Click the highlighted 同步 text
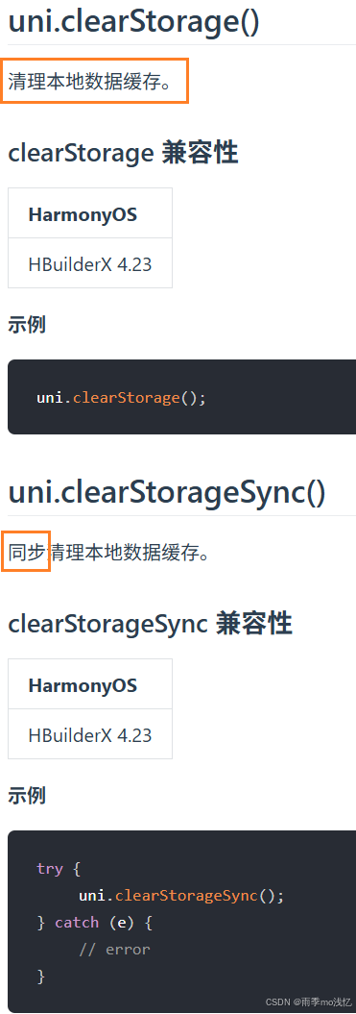The image size is (356, 1014). tap(27, 553)
